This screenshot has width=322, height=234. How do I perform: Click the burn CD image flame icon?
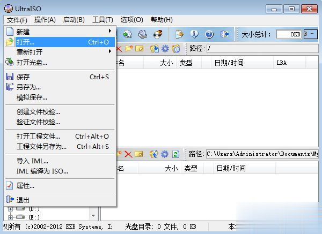click(158, 34)
